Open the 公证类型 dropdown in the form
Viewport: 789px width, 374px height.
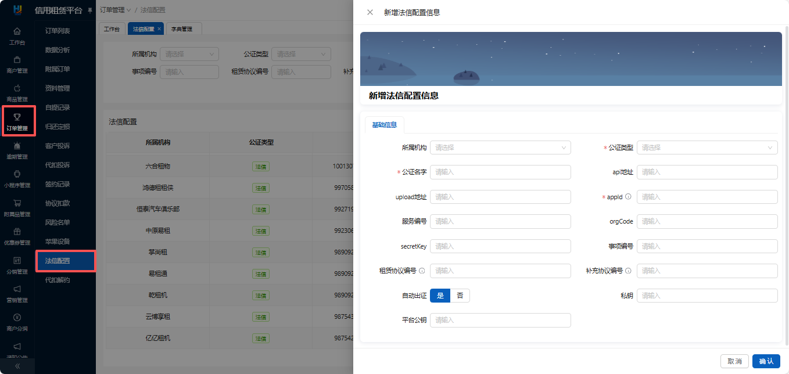tap(707, 148)
